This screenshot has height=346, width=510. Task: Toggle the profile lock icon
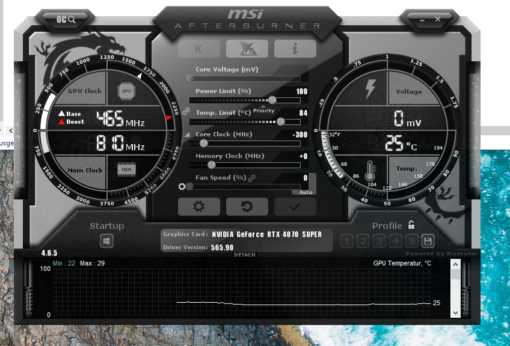tap(411, 225)
